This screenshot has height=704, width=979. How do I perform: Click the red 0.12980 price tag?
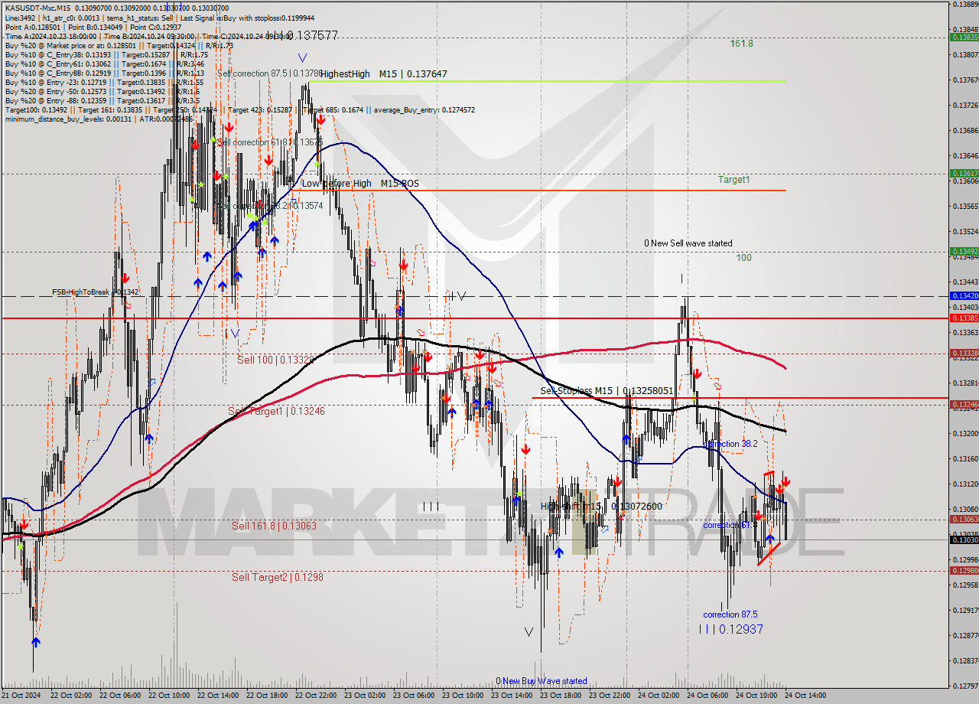point(964,571)
